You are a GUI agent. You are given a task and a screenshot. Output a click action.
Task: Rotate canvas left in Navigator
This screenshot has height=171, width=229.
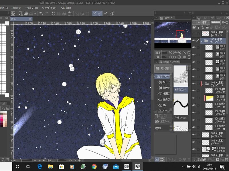(x=170, y=57)
